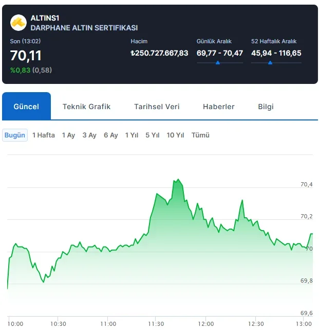Click the daily range blue triangle marker
Screen dimensions: 319x330
[218, 62]
